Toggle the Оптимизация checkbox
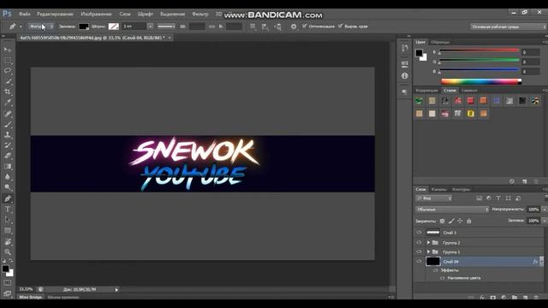This screenshot has height=308, width=548. pyautogui.click(x=305, y=26)
